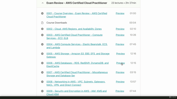Screen dimensions: 177x99
Task: Click play icon for lecture 0009 Security and Encryption
Action: point(42,91)
